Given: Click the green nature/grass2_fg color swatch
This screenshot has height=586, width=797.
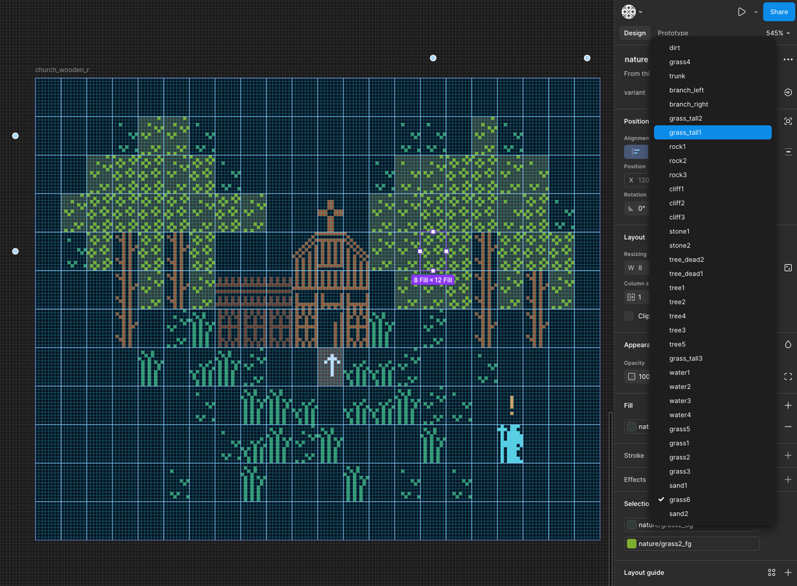Looking at the screenshot, I should (x=632, y=544).
